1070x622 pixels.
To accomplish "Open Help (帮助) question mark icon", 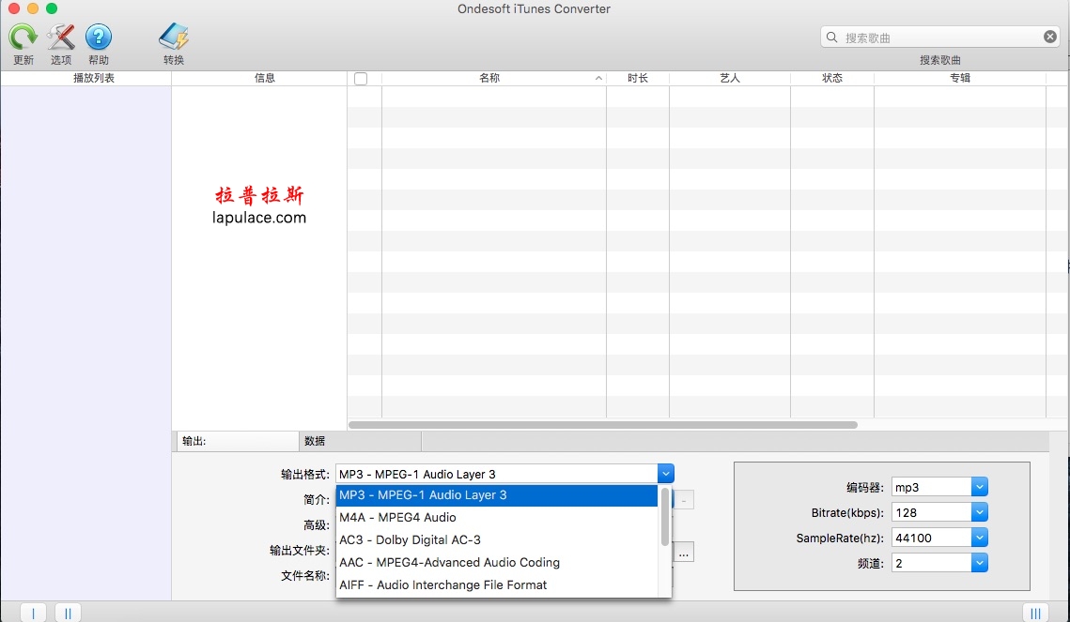I will coord(99,37).
